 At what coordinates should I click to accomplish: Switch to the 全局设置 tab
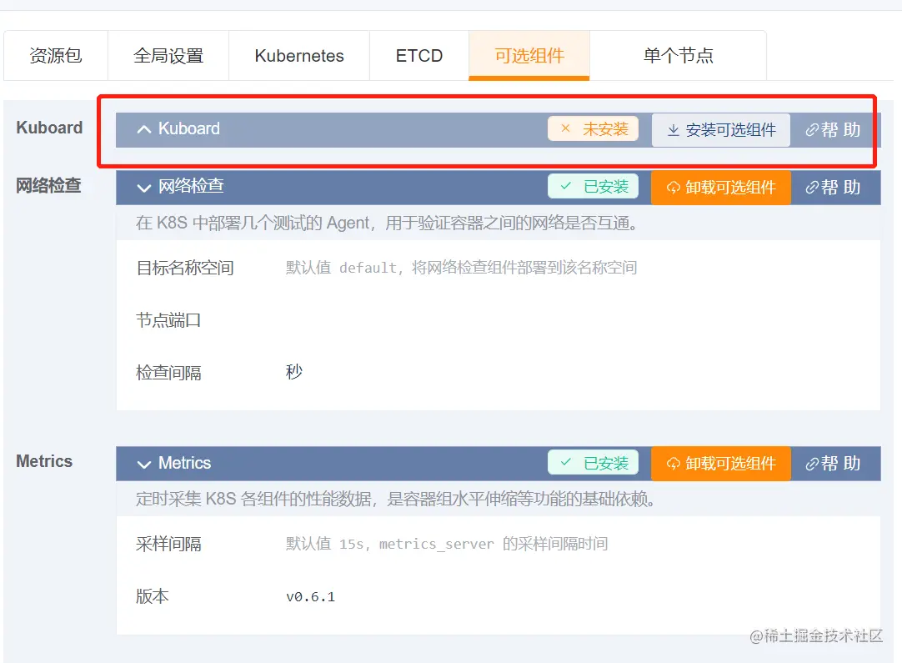tap(168, 56)
